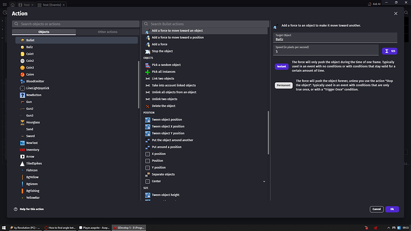Screen dimensions: 411x231
Task: Click the 'Stop the object' icon
Action: point(148,52)
